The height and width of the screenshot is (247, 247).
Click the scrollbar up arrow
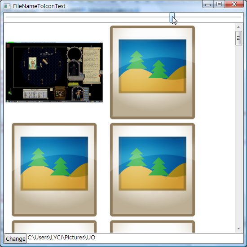[x=238, y=27]
